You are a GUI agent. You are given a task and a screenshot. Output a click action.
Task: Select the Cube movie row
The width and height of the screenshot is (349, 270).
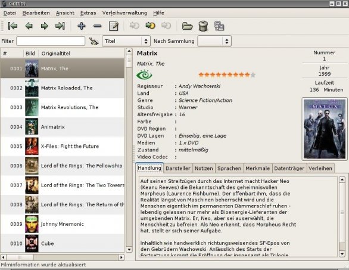62,243
